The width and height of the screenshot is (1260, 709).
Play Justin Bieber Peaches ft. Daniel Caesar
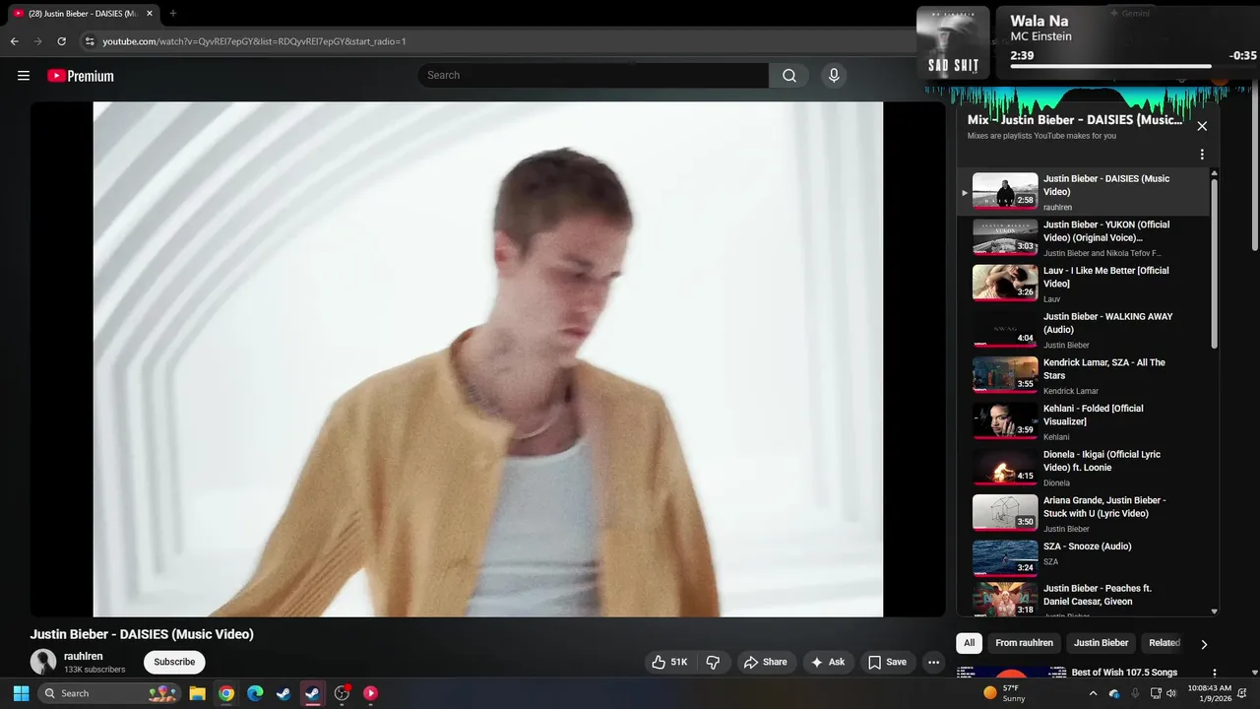click(x=1083, y=599)
